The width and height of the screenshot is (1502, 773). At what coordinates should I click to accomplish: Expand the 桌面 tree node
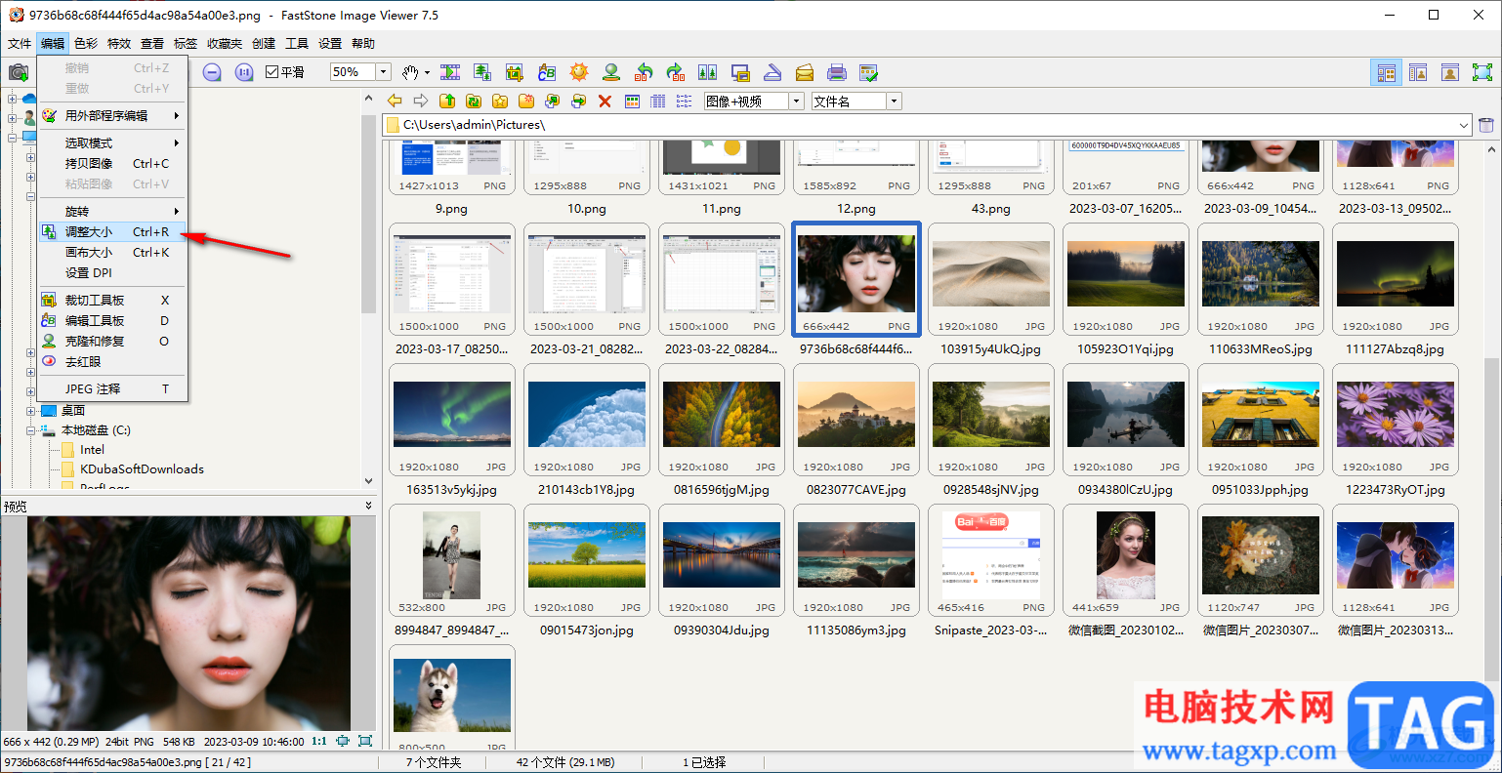coord(30,411)
